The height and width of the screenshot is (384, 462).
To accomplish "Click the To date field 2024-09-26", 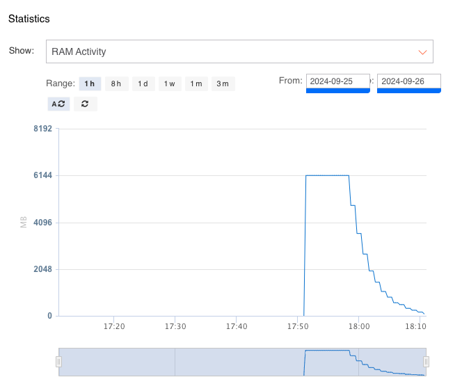I will [x=409, y=81].
